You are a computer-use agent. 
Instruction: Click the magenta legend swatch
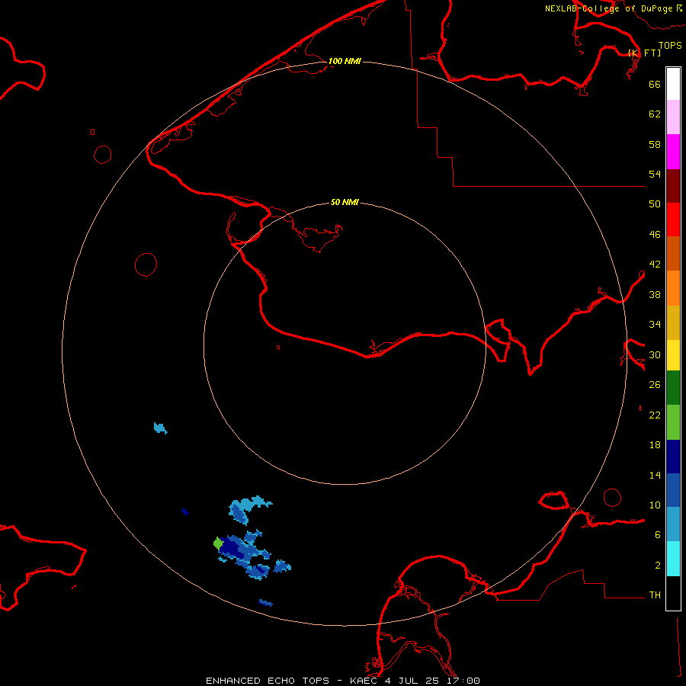click(673, 152)
